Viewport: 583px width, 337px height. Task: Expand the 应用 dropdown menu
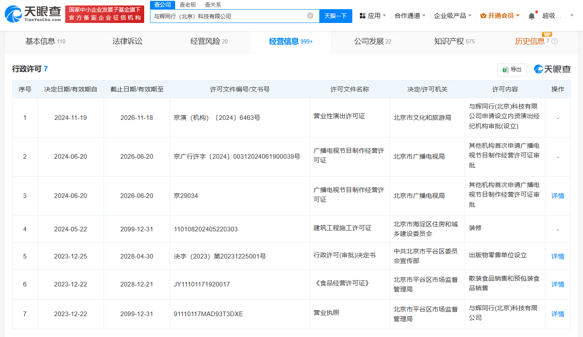(373, 16)
